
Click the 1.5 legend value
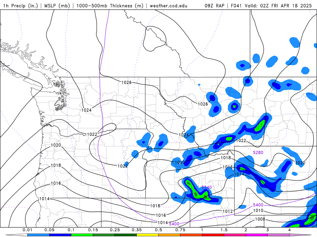(224, 230)
